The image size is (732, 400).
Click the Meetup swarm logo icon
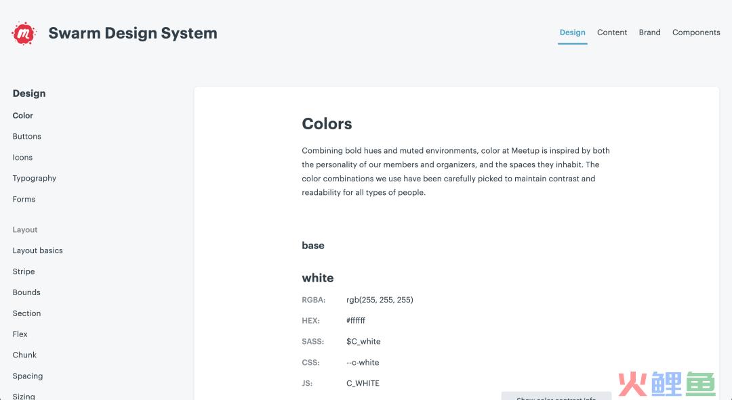pyautogui.click(x=24, y=33)
